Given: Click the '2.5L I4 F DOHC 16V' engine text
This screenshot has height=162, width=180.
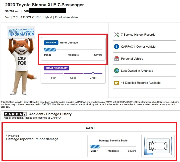Looking at the screenshot, I should coord(27,17).
